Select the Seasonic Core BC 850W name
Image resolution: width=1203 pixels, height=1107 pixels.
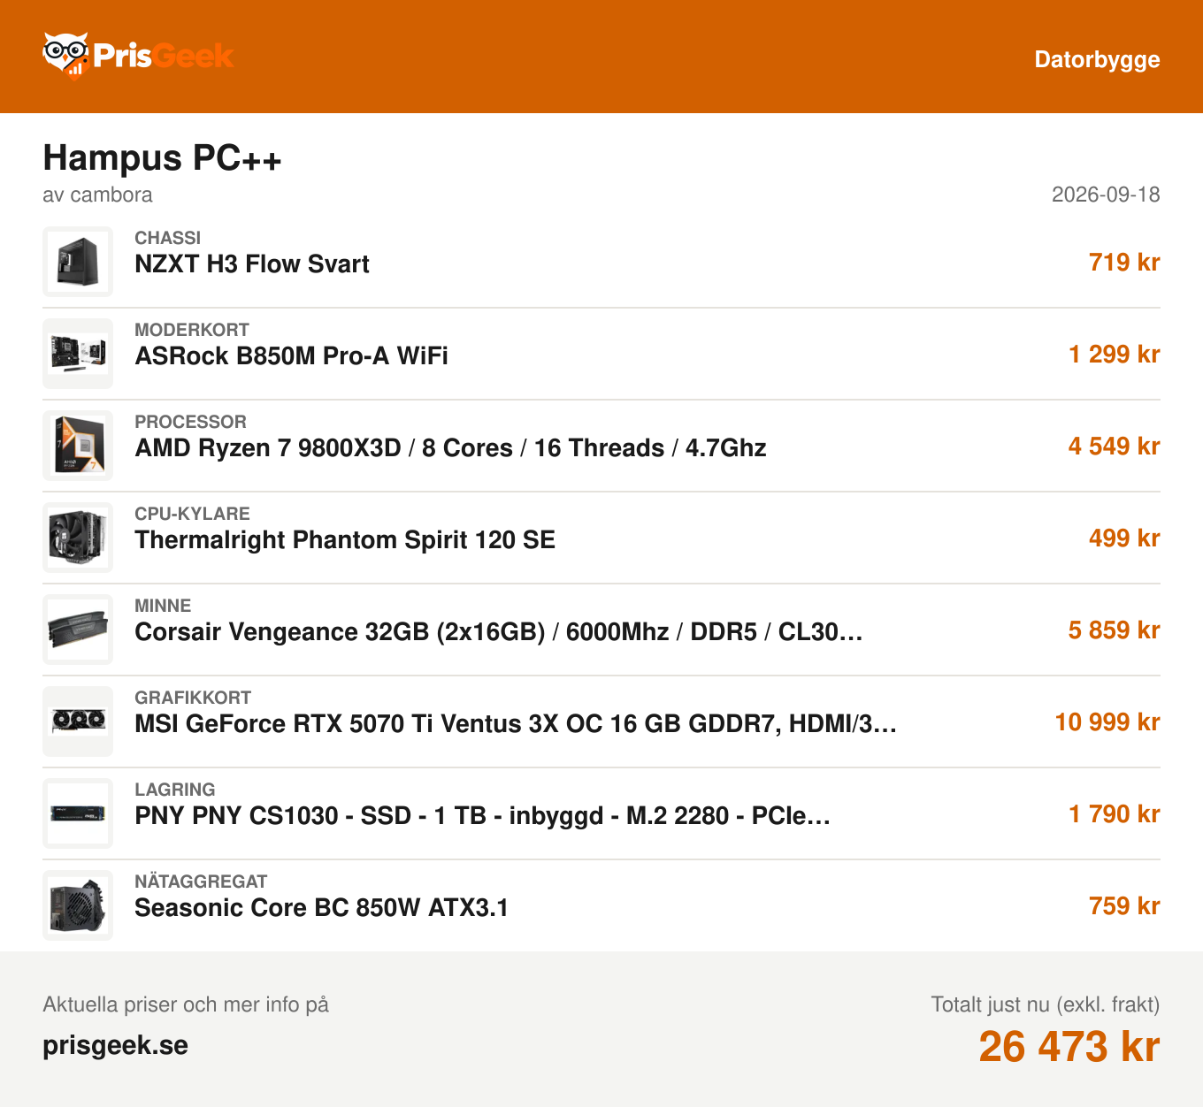[x=321, y=908]
